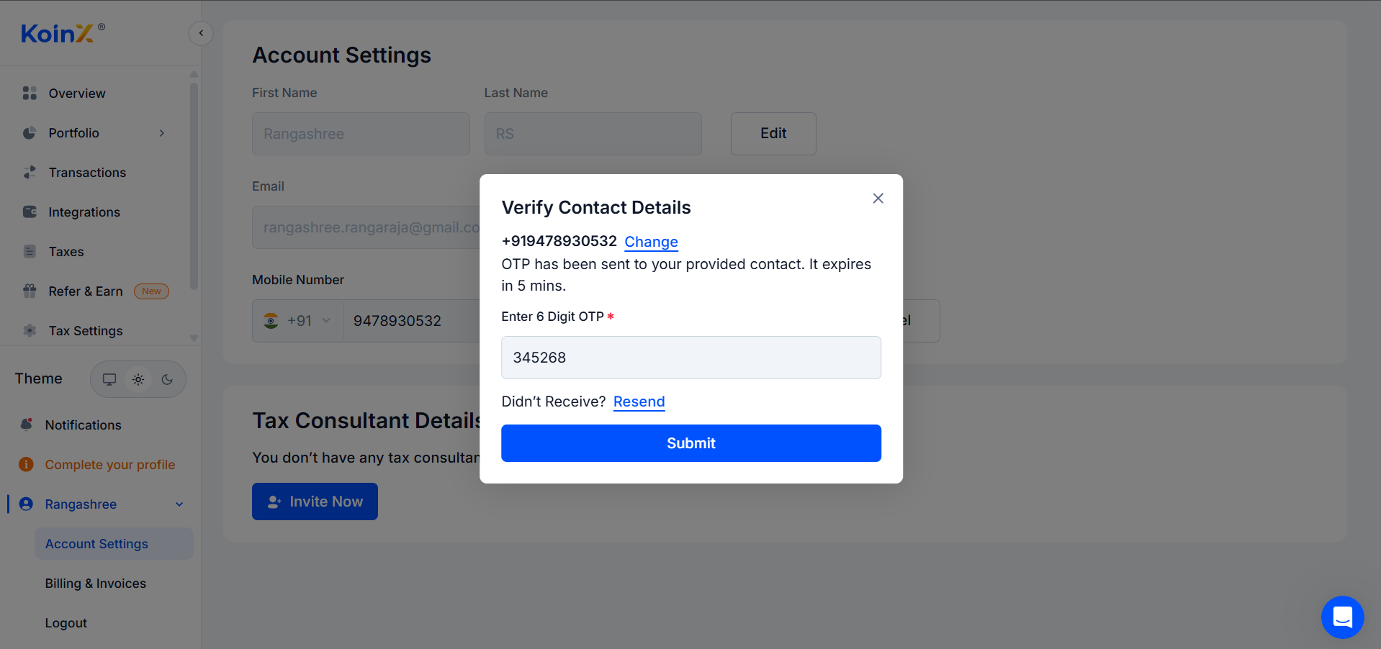Expand the Portfolio submenu chevron
The height and width of the screenshot is (649, 1381).
click(x=162, y=133)
